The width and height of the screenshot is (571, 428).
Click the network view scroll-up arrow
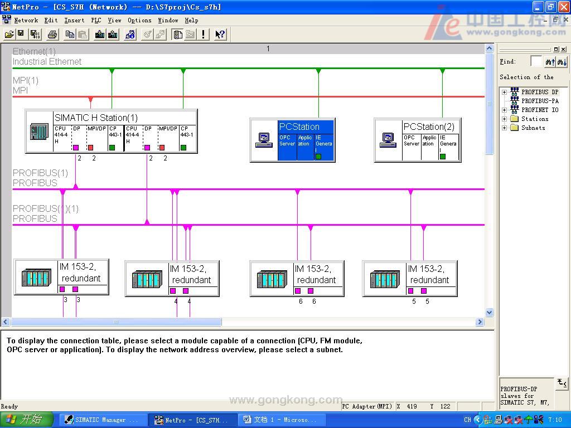pyautogui.click(x=490, y=48)
